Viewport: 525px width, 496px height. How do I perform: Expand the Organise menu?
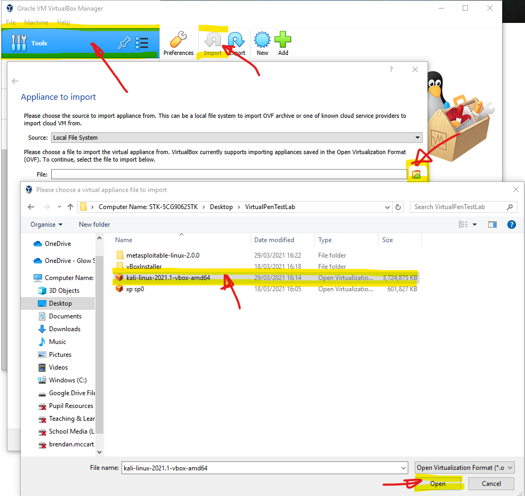pos(46,225)
